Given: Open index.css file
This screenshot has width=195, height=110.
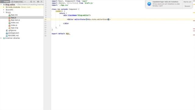Looking at the screenshot, I should [x=15, y=23].
